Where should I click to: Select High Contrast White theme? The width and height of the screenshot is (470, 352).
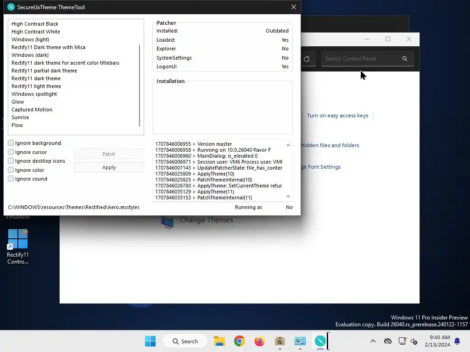point(36,32)
